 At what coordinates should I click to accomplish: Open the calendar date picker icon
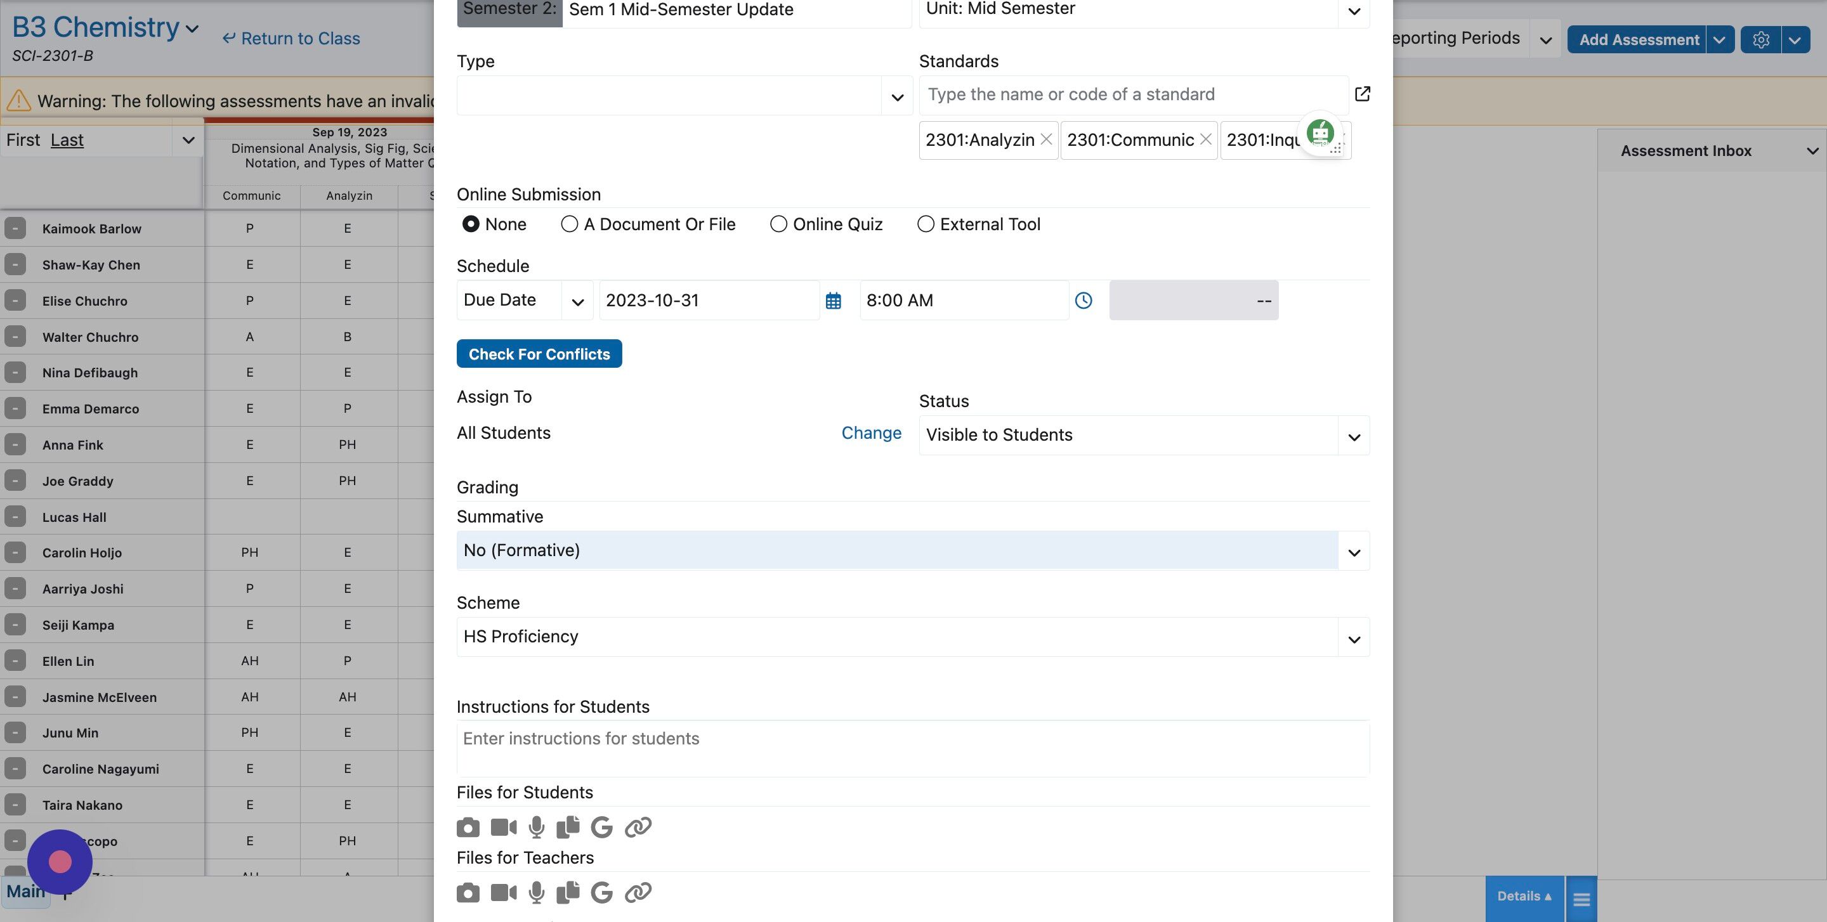(x=834, y=301)
